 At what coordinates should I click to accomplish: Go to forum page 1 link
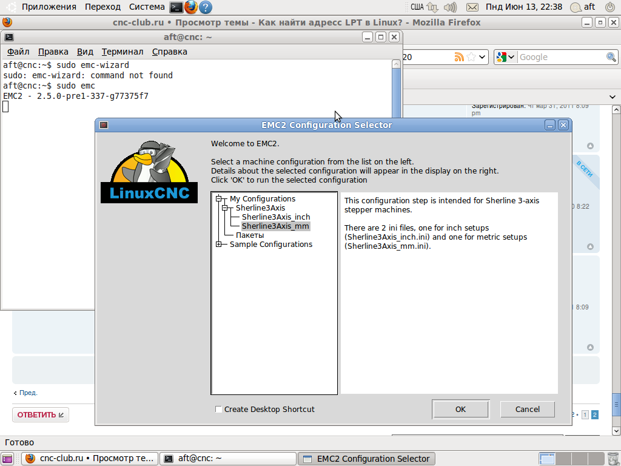pos(585,415)
